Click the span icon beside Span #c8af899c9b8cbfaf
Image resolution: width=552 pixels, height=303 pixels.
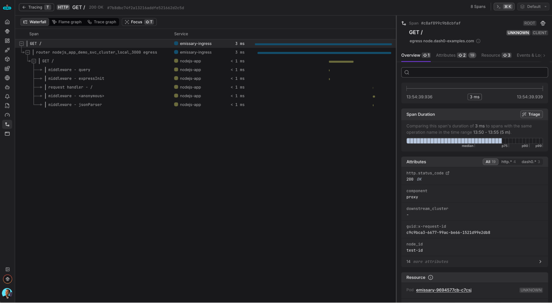[x=404, y=23]
